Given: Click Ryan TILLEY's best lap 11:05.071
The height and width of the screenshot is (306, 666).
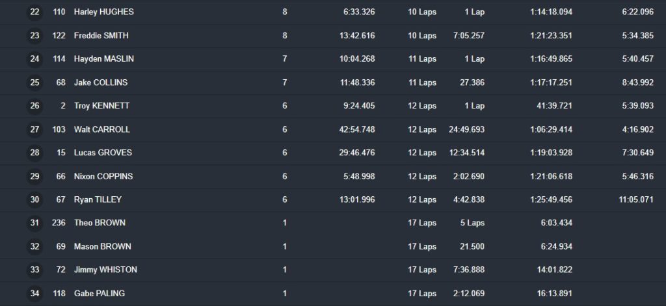Looking at the screenshot, I should coord(636,199).
